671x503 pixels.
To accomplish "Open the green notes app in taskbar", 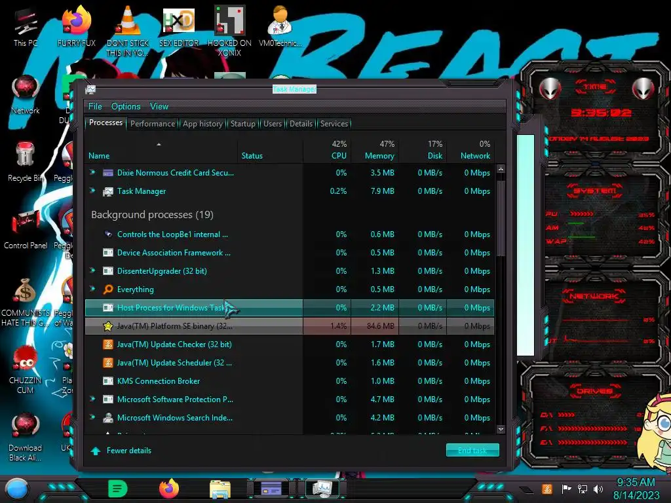I will (x=118, y=489).
